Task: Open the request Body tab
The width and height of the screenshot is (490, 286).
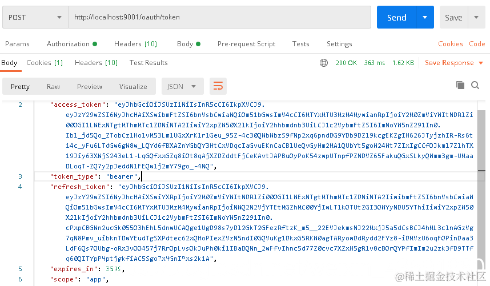Action: point(189,44)
